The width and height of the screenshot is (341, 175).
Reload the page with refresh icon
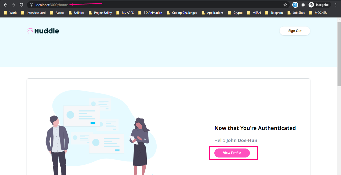21,5
